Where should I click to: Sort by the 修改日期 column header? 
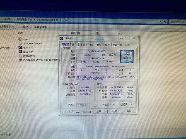coord(76,33)
